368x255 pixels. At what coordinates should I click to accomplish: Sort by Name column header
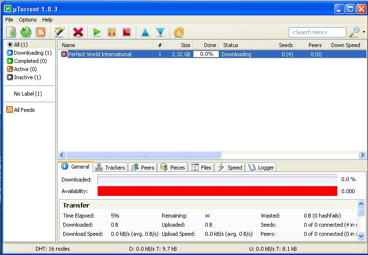(x=106, y=45)
